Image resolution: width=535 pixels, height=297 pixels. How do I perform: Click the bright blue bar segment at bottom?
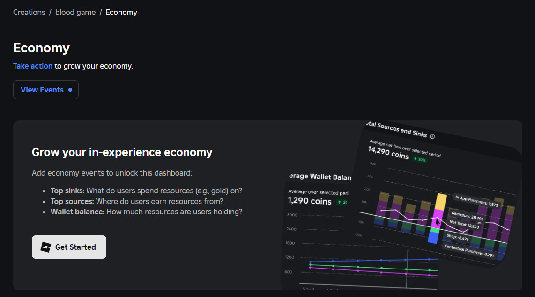point(433,238)
